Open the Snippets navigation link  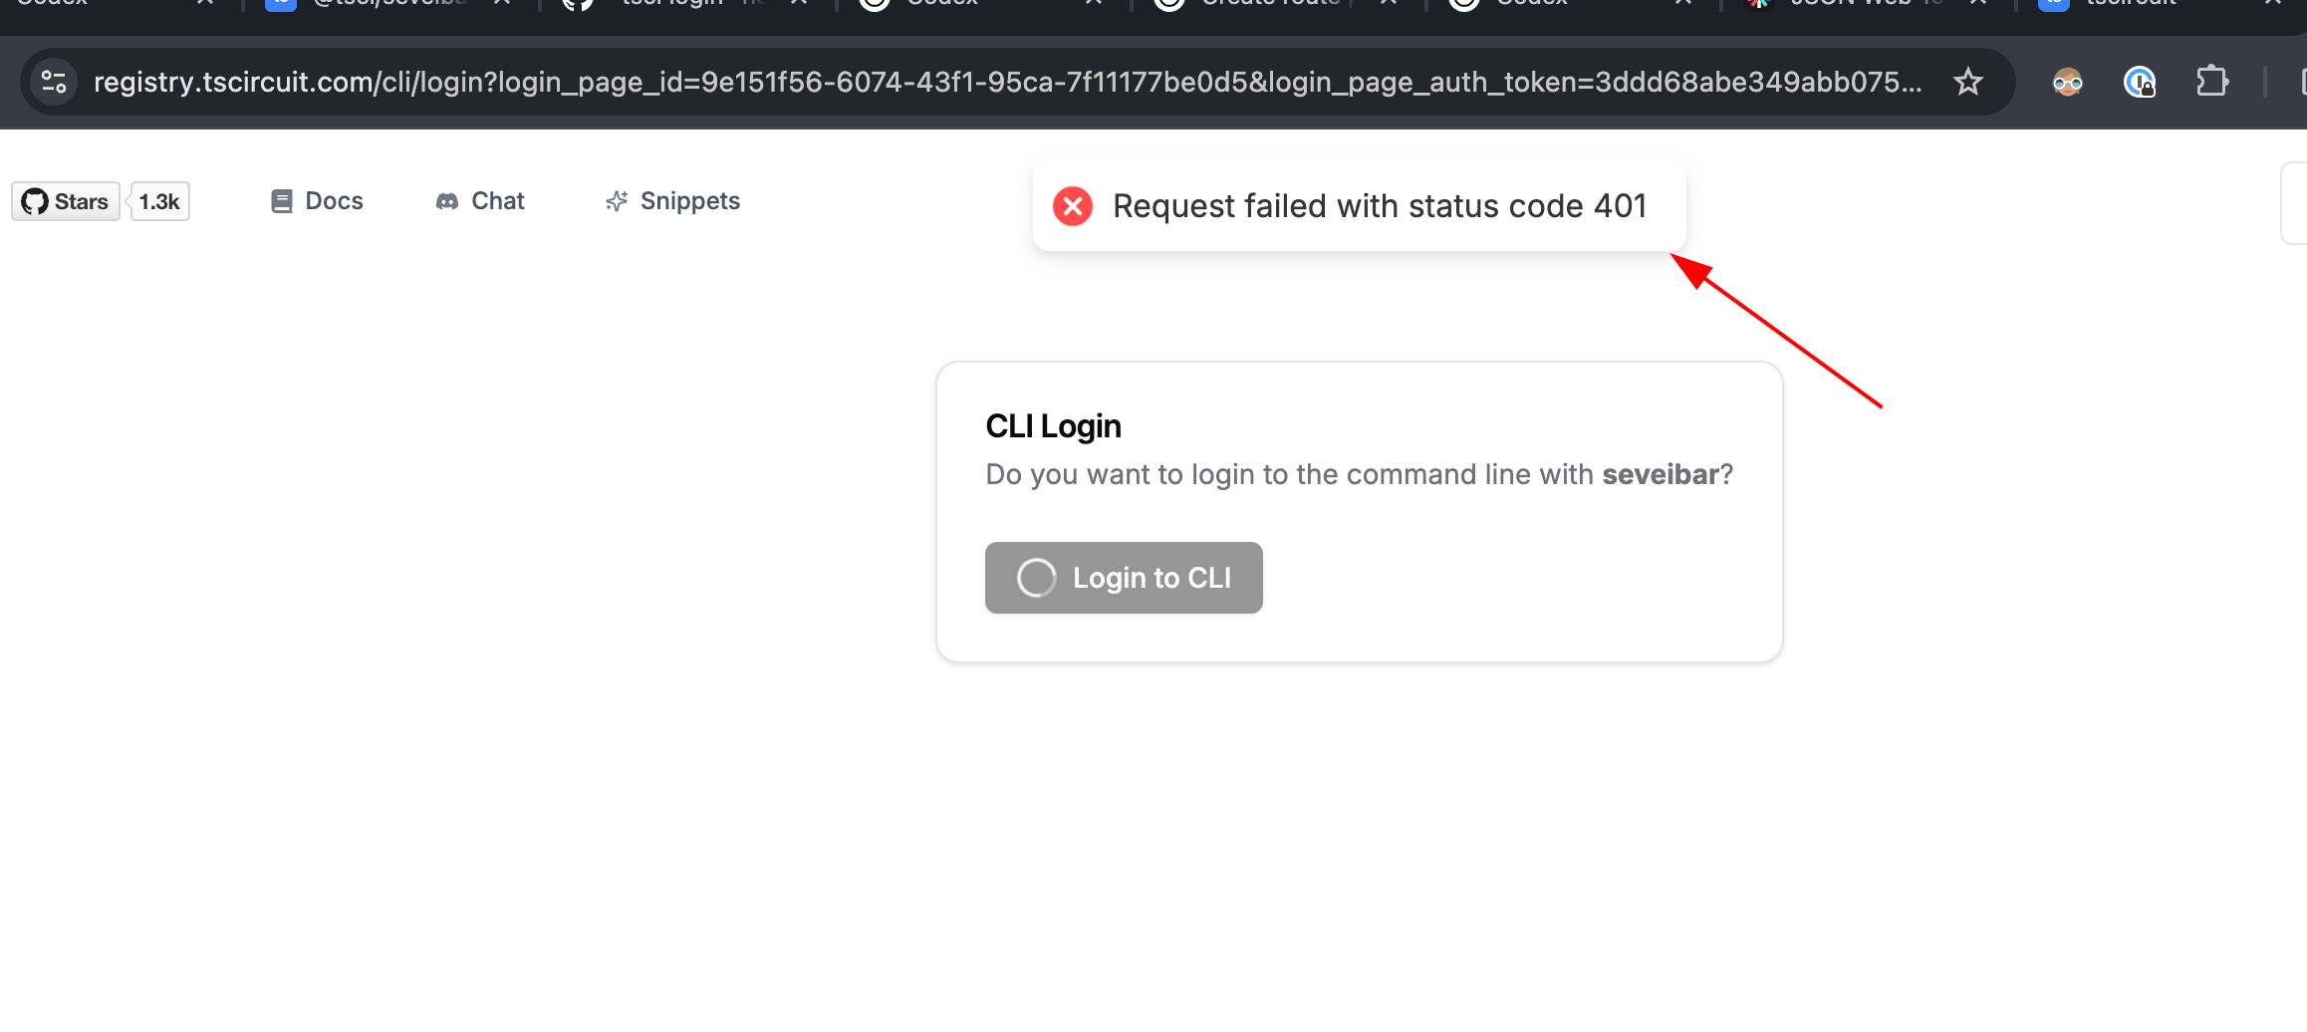tap(689, 201)
